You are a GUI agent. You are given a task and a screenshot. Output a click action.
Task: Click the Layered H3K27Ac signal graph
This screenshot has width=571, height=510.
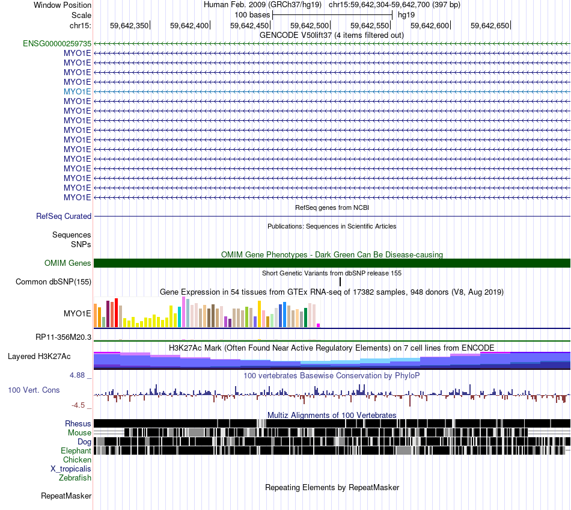pos(332,361)
